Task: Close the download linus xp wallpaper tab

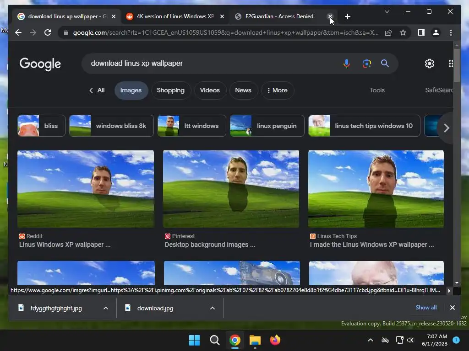Action: click(114, 16)
